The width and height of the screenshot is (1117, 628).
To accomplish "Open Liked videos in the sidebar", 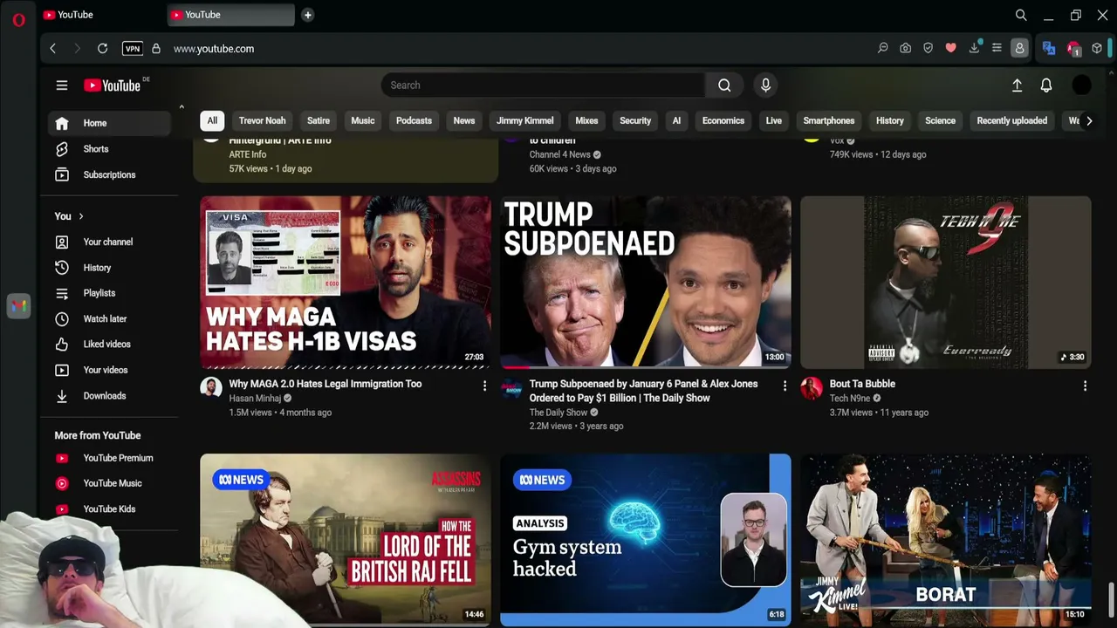I will (109, 345).
